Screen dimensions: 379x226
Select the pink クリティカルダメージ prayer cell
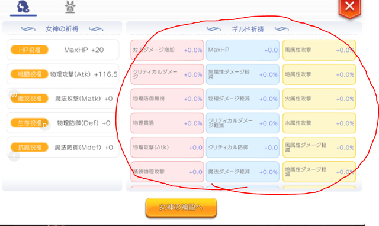[167, 74]
